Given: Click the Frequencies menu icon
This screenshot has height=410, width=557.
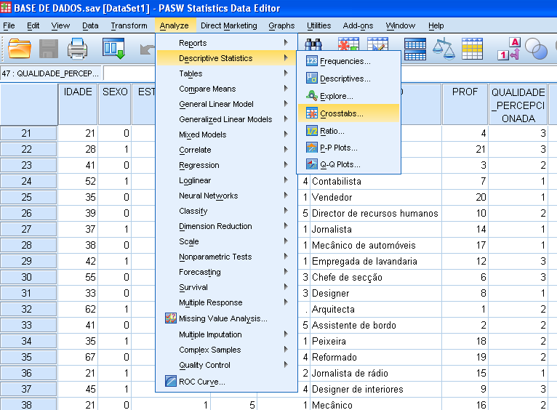Looking at the screenshot, I should (311, 61).
